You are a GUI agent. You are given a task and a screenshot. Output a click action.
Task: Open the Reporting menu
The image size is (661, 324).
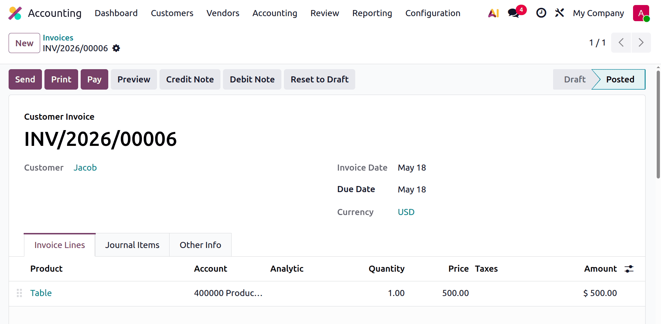click(x=372, y=13)
